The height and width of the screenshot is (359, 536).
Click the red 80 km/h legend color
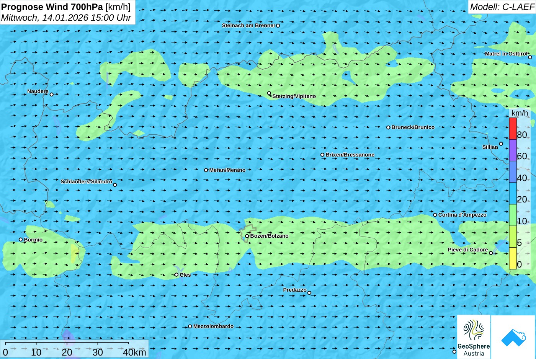[513, 129]
